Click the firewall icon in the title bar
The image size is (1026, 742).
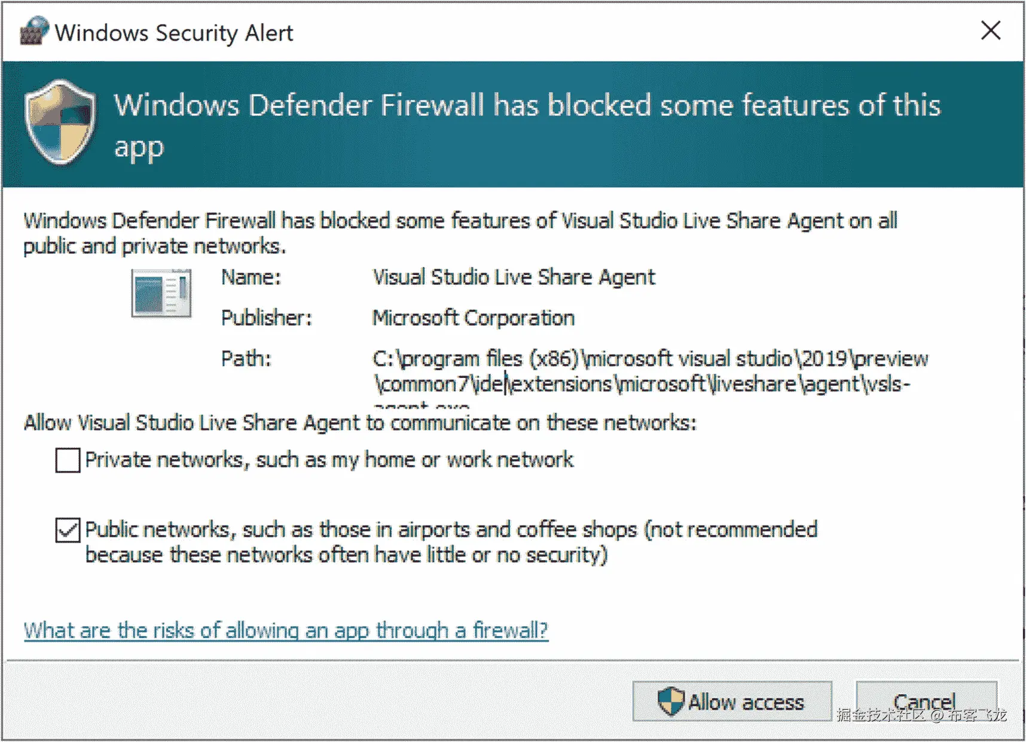(x=33, y=31)
